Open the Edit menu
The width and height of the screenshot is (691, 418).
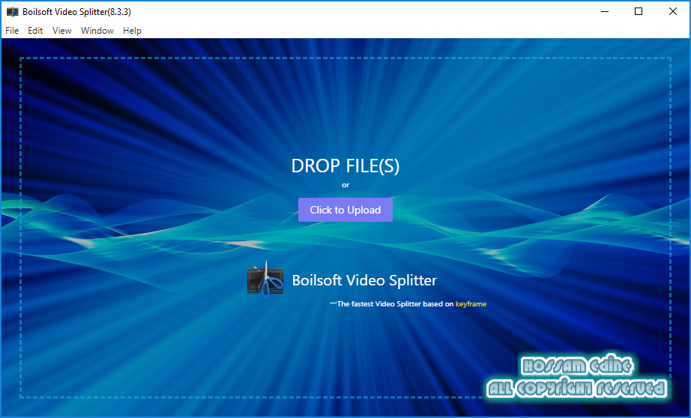35,31
